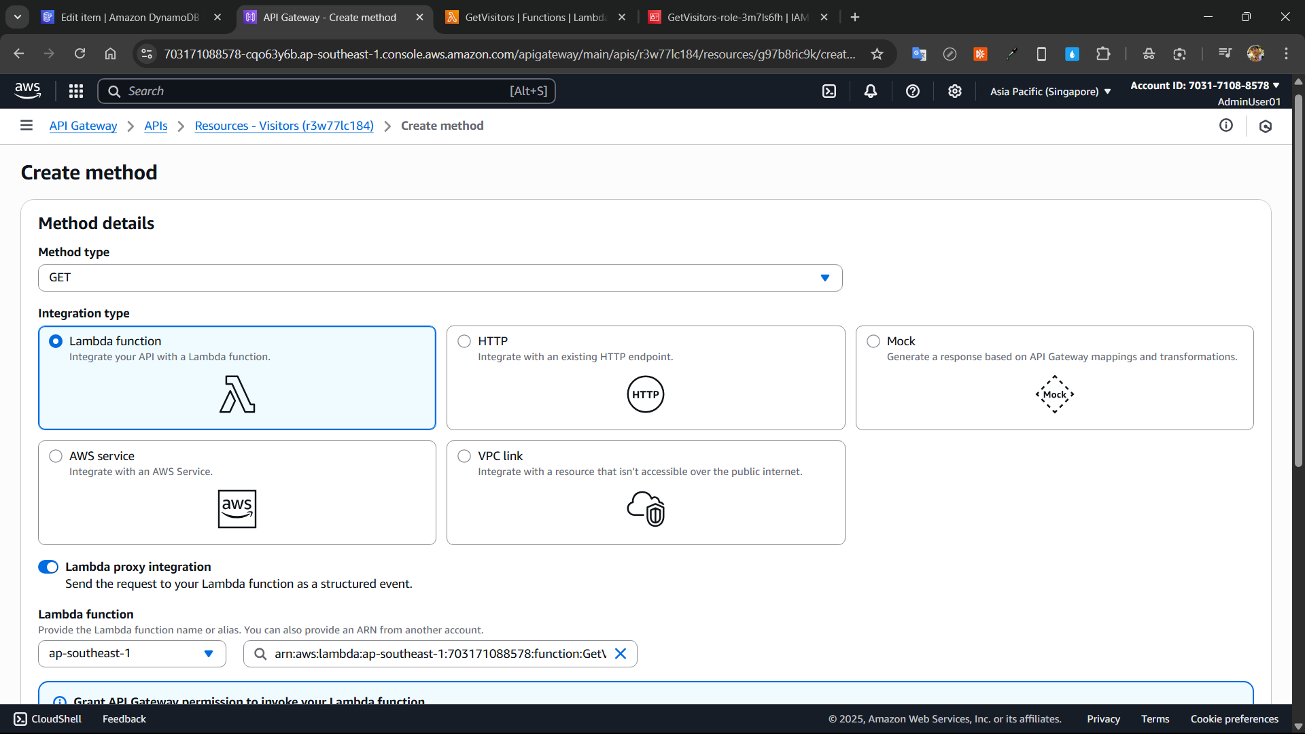The width and height of the screenshot is (1305, 734).
Task: Expand the Method type GET dropdown
Action: tap(440, 278)
